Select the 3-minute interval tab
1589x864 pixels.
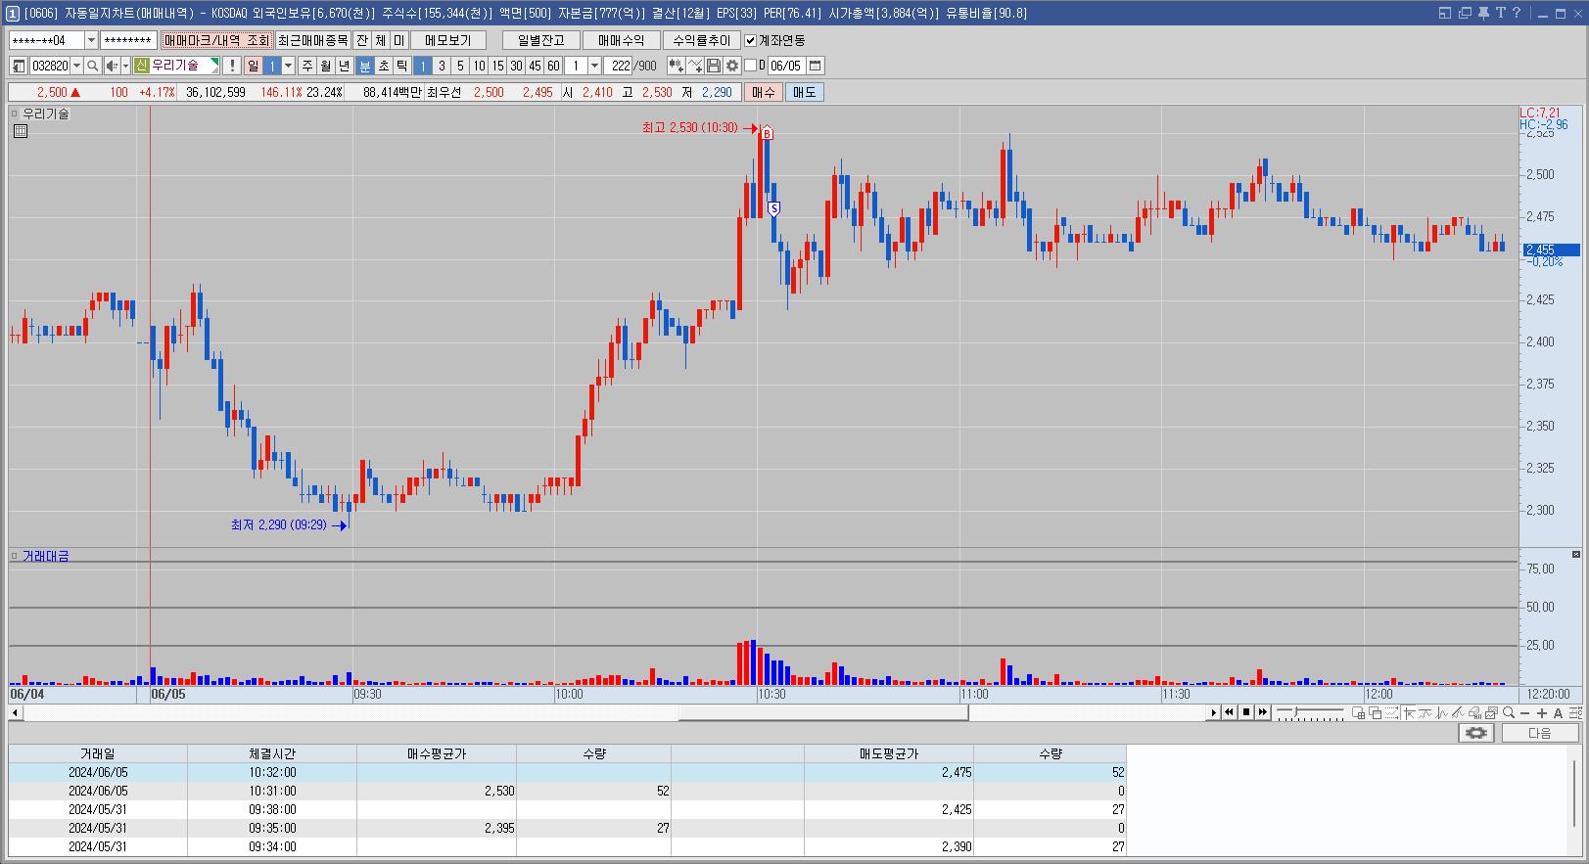[442, 66]
